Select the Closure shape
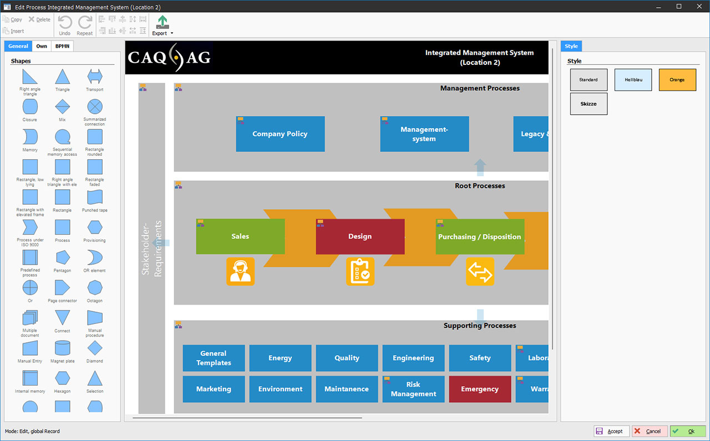The width and height of the screenshot is (710, 441). coord(30,107)
